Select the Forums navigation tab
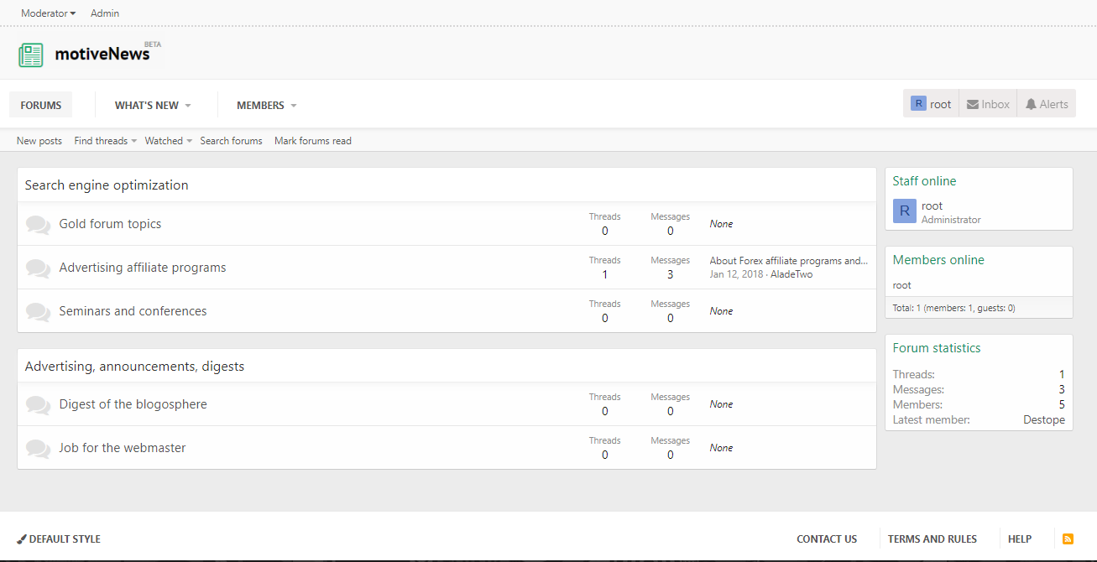The width and height of the screenshot is (1097, 562). [41, 105]
